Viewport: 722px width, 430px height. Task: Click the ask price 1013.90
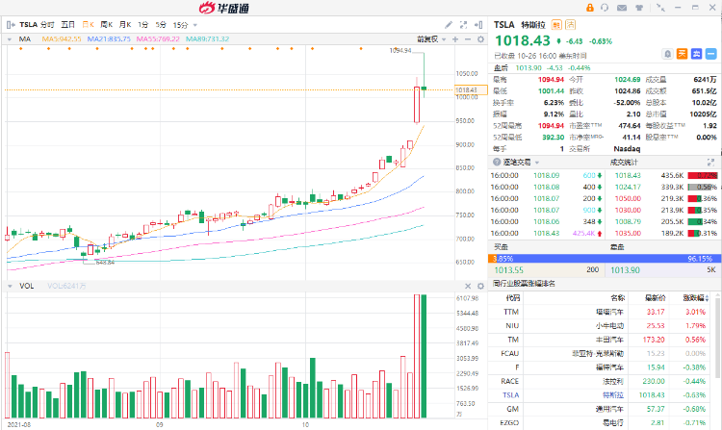click(x=625, y=270)
